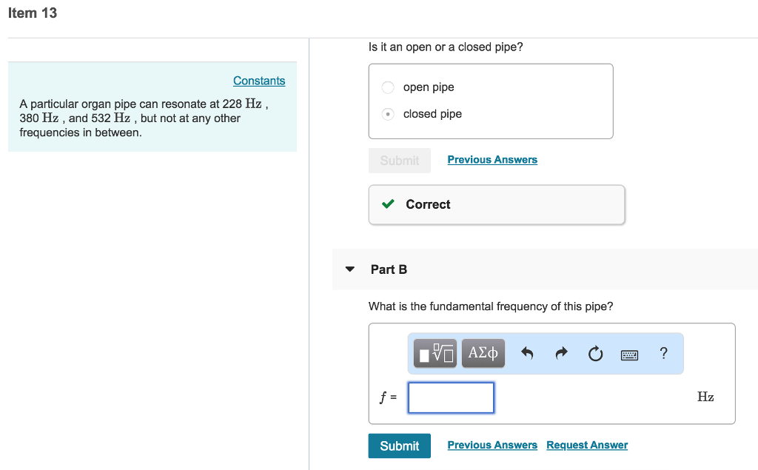Viewport: 758px width, 470px height.
Task: Click the Request Answer link
Action: click(x=587, y=445)
